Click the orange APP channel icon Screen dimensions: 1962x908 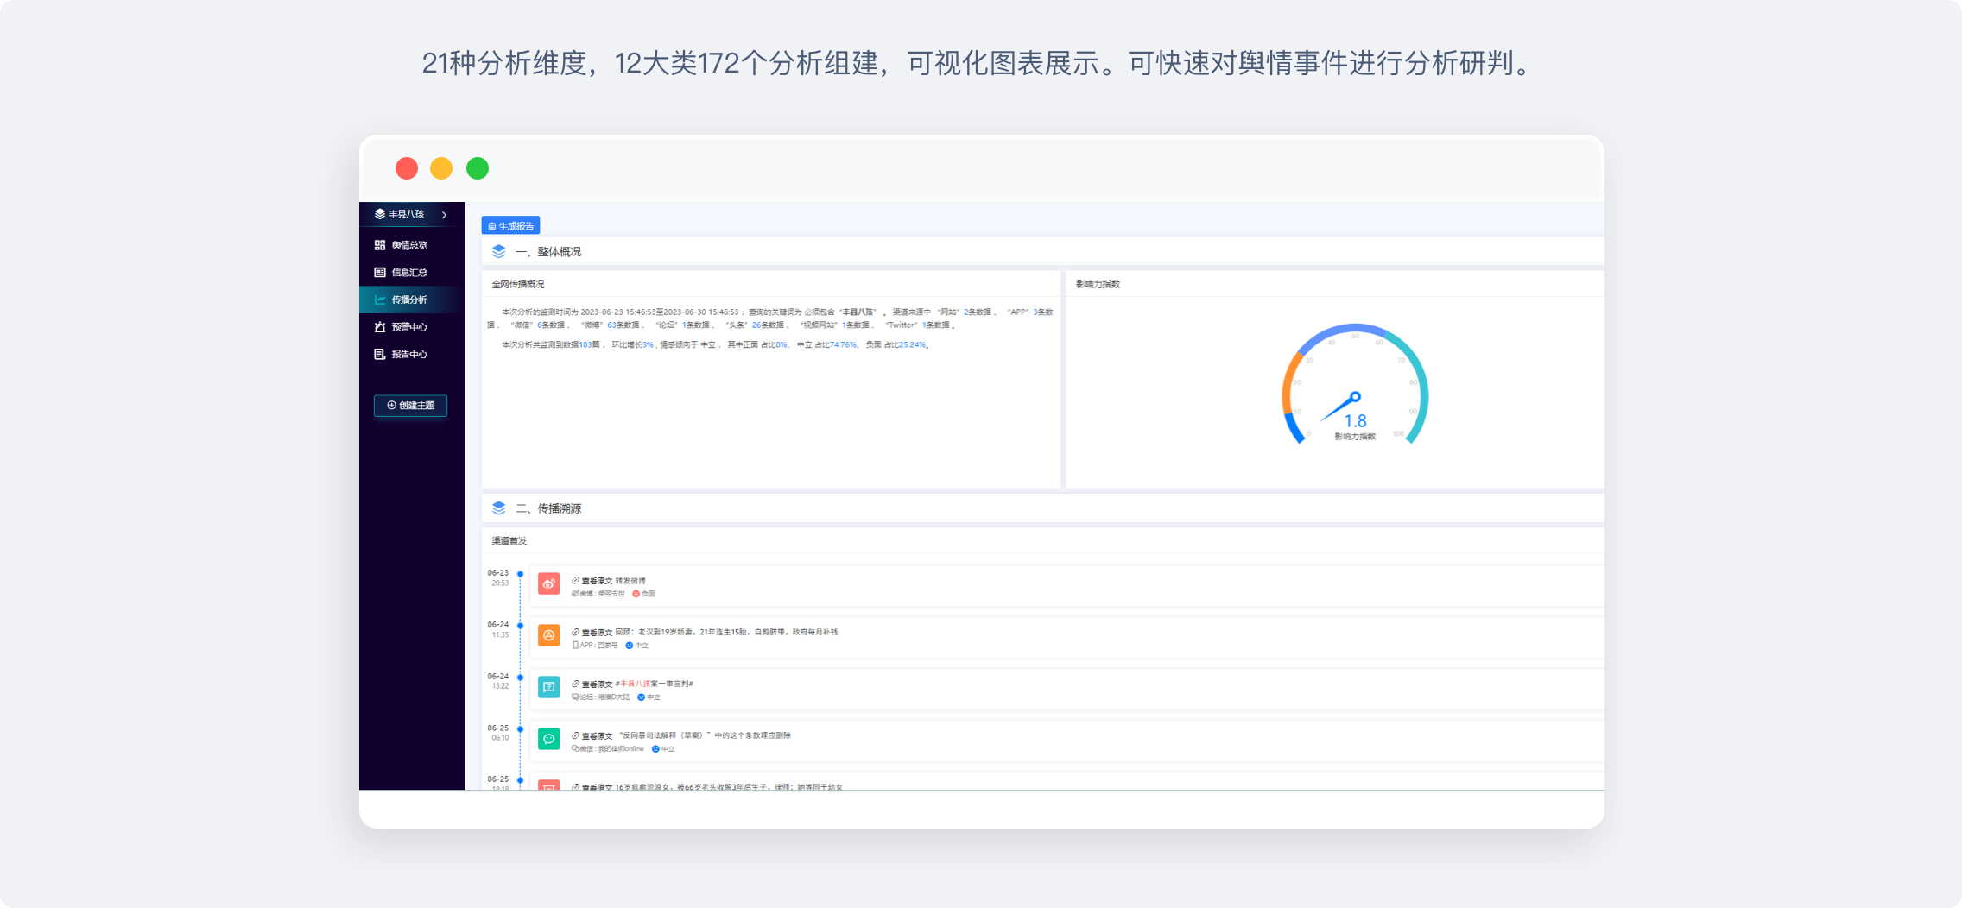[x=549, y=635]
